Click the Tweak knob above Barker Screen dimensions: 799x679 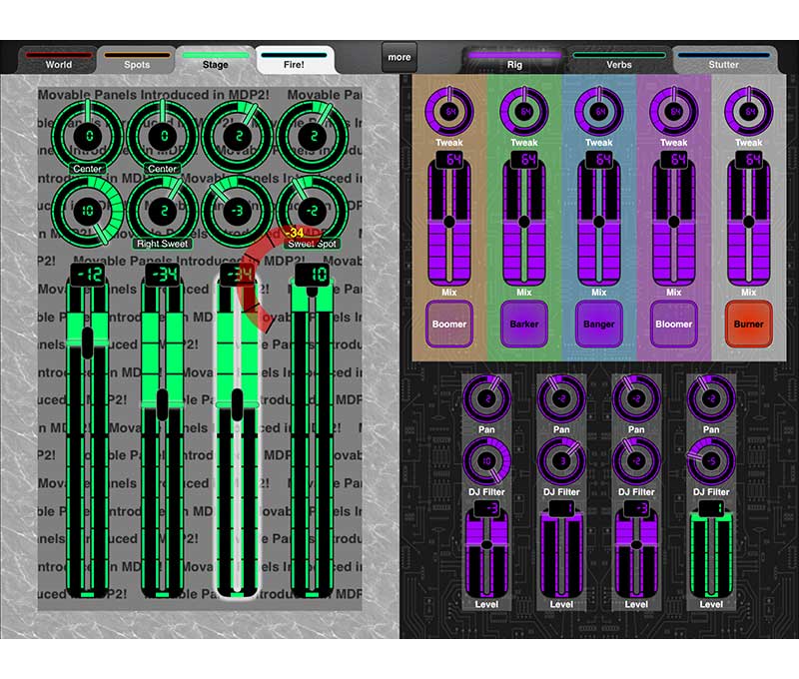(x=524, y=111)
